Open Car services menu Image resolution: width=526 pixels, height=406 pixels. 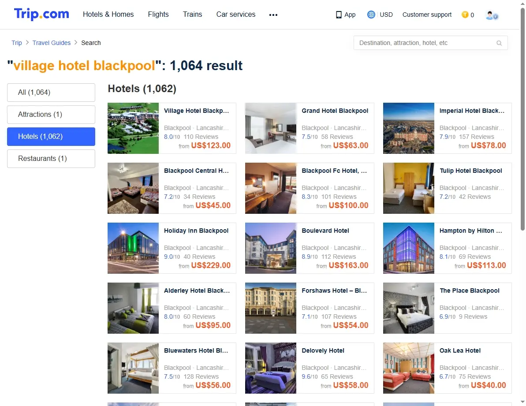pyautogui.click(x=236, y=15)
